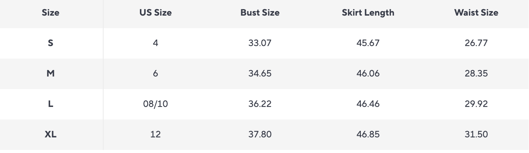529x153 pixels.
Task: Click bust size value 33.07
Action: [260, 43]
